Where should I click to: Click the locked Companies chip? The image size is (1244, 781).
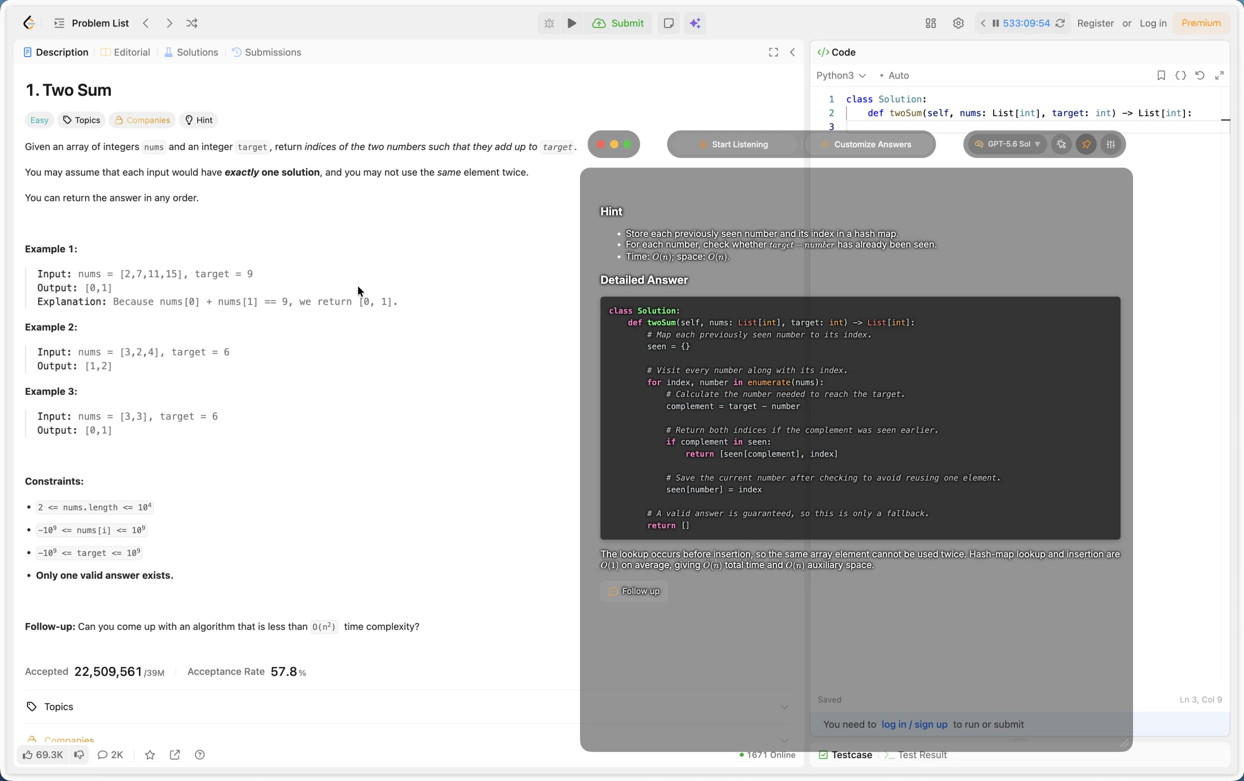click(x=142, y=120)
